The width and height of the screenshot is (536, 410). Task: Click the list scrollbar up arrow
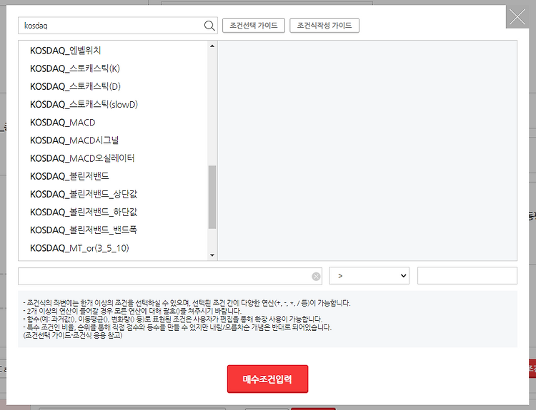(212, 46)
